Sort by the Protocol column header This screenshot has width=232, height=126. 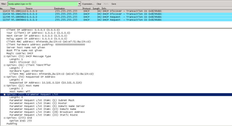87,8
